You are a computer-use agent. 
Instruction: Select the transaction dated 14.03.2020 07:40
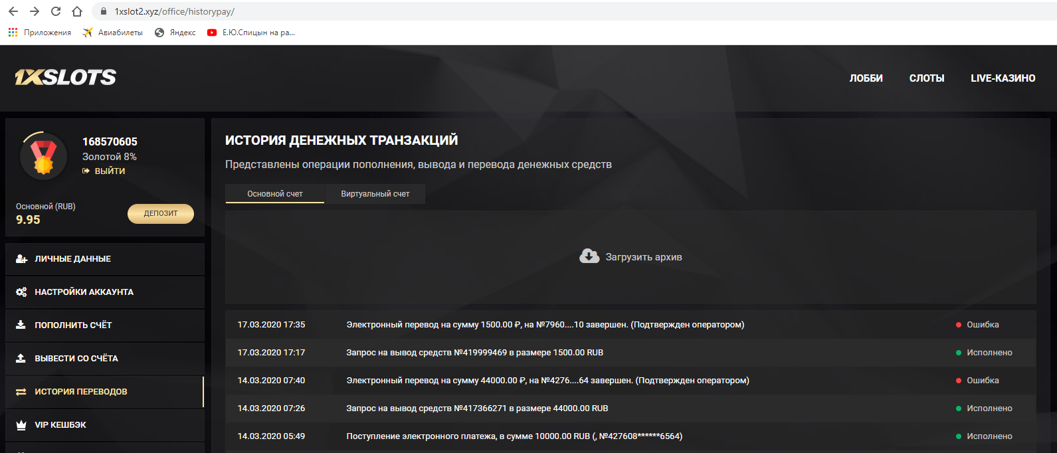click(630, 381)
